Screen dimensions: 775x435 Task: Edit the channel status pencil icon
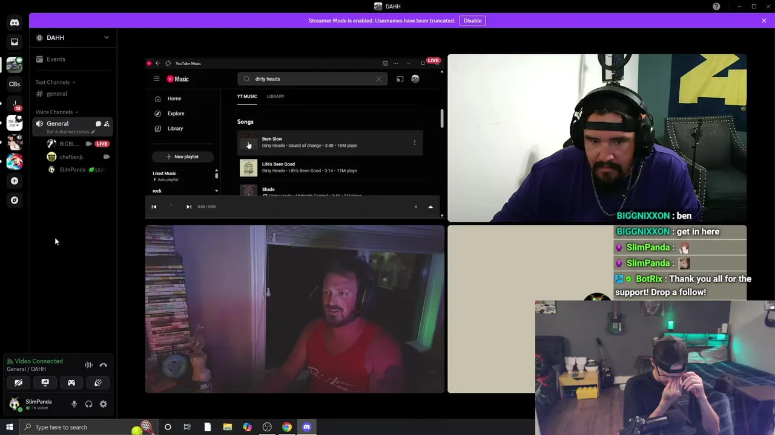[x=93, y=132]
